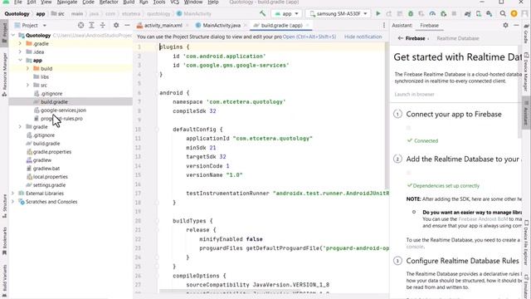Collapse the Quotology root project node
Viewport: 531px width, 299px height.
point(13,35)
